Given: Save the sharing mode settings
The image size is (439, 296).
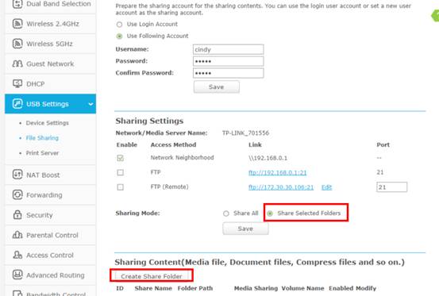Looking at the screenshot, I should pyautogui.click(x=245, y=229).
